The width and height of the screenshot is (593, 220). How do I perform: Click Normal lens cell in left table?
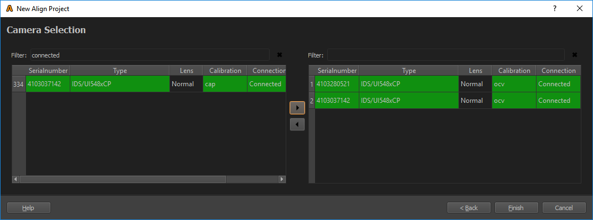tap(186, 84)
